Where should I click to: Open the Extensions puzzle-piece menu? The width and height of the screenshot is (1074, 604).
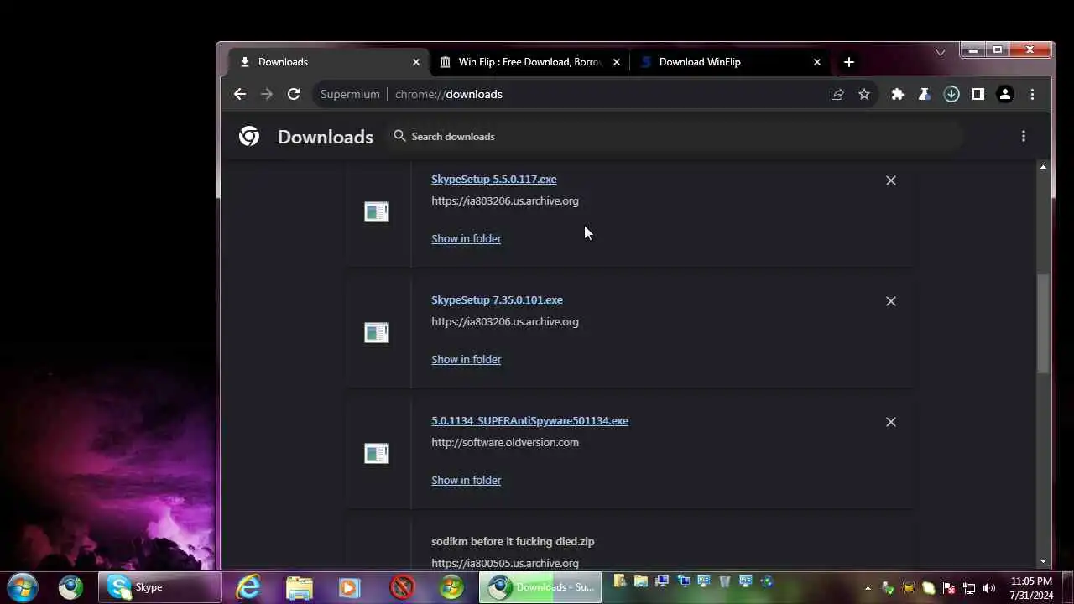(898, 94)
